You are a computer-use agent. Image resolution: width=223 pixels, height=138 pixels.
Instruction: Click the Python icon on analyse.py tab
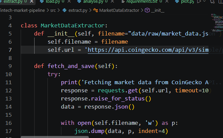(79, 2)
